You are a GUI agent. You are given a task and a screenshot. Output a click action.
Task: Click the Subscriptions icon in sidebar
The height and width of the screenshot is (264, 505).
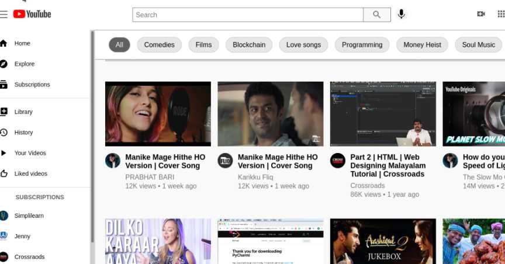click(x=4, y=84)
